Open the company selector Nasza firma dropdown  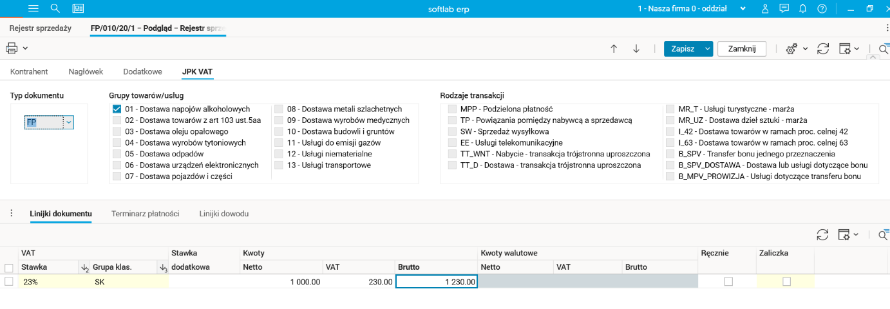point(743,9)
